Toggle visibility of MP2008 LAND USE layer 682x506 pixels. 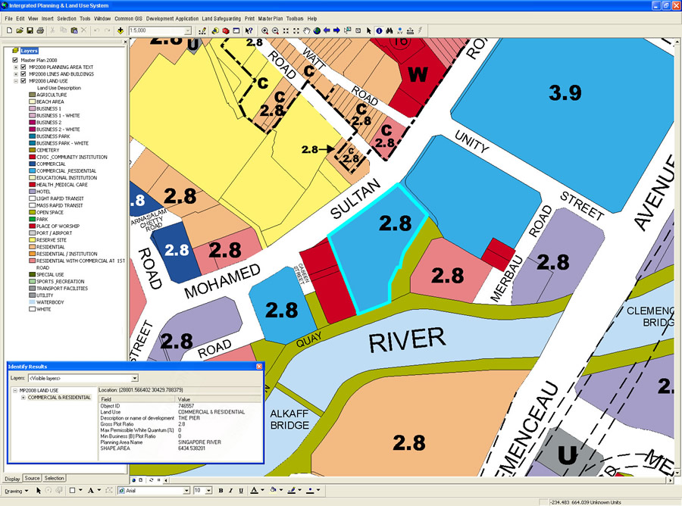click(x=23, y=80)
